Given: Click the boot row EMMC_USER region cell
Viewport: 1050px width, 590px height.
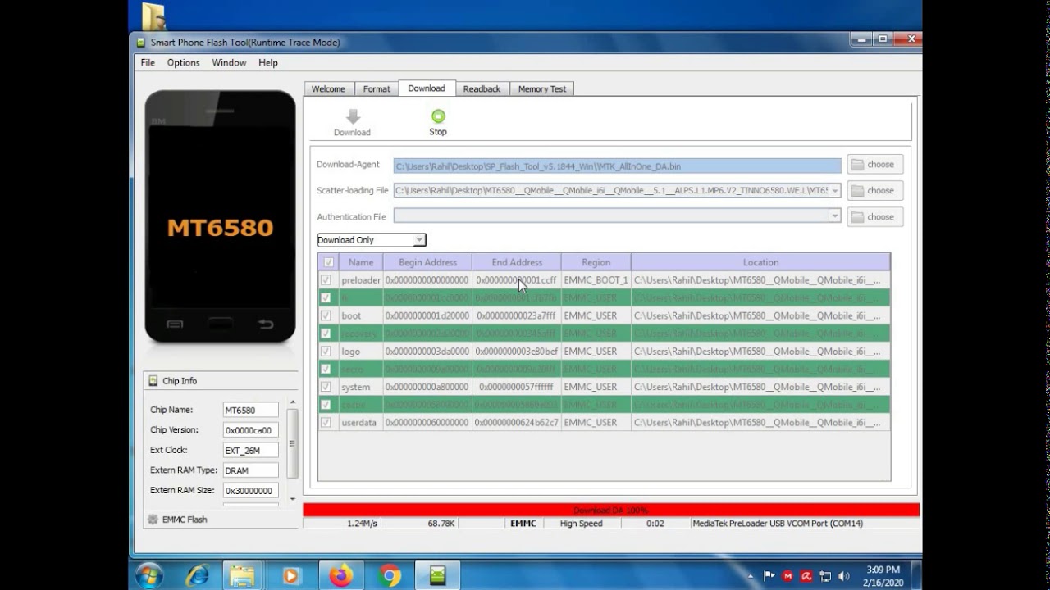Looking at the screenshot, I should 596,315.
